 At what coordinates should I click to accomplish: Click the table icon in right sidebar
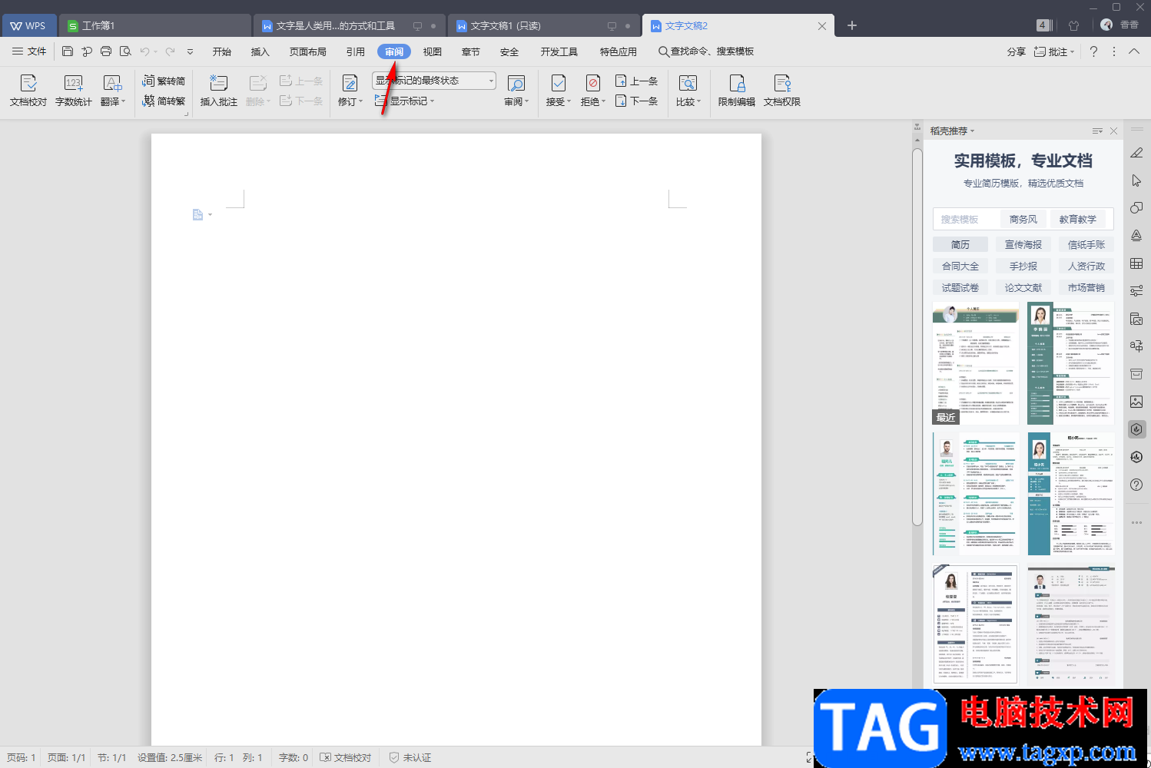click(x=1136, y=263)
